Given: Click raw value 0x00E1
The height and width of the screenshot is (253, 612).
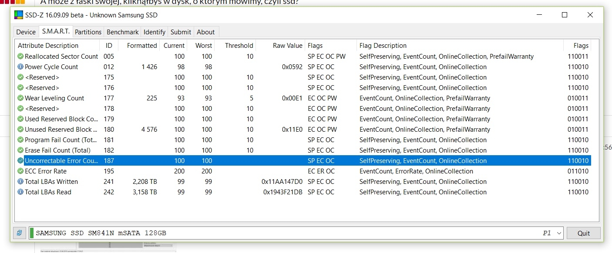Looking at the screenshot, I should click(x=292, y=98).
